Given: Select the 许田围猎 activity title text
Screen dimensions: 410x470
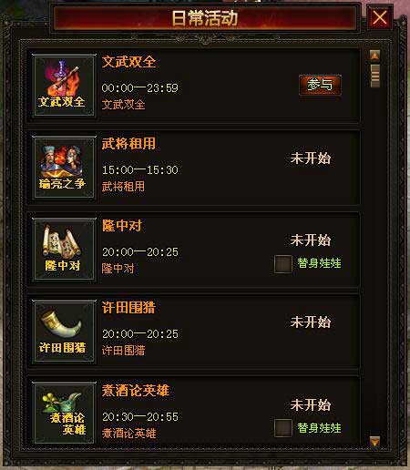Looking at the screenshot, I should pos(128,308).
